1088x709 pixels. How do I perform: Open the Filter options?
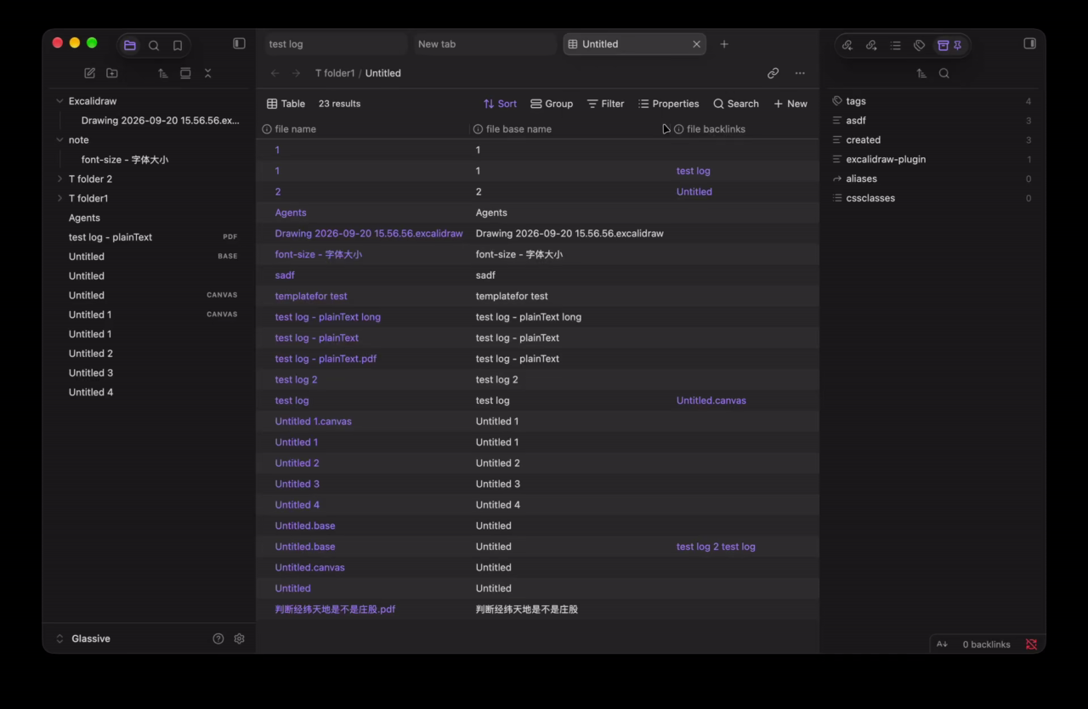pyautogui.click(x=605, y=104)
